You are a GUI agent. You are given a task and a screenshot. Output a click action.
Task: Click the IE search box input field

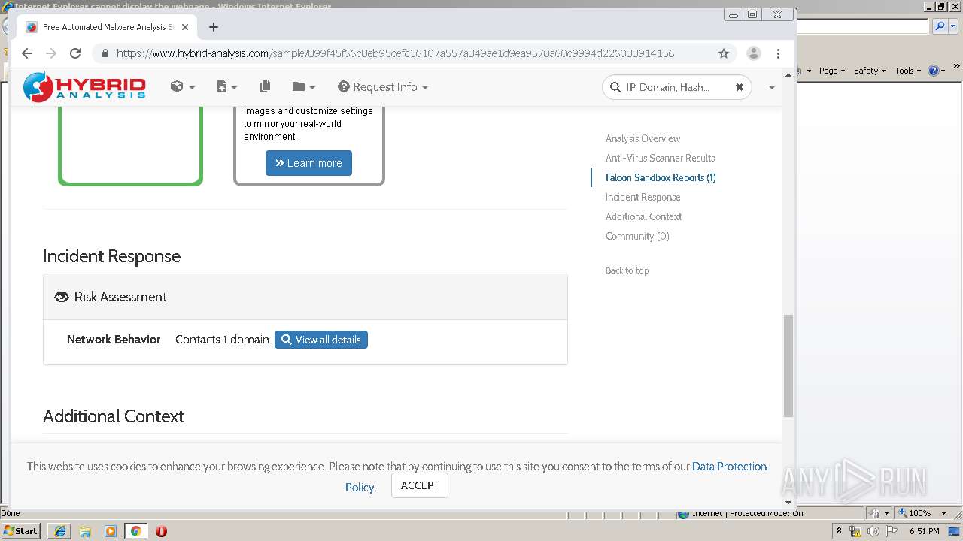863,26
